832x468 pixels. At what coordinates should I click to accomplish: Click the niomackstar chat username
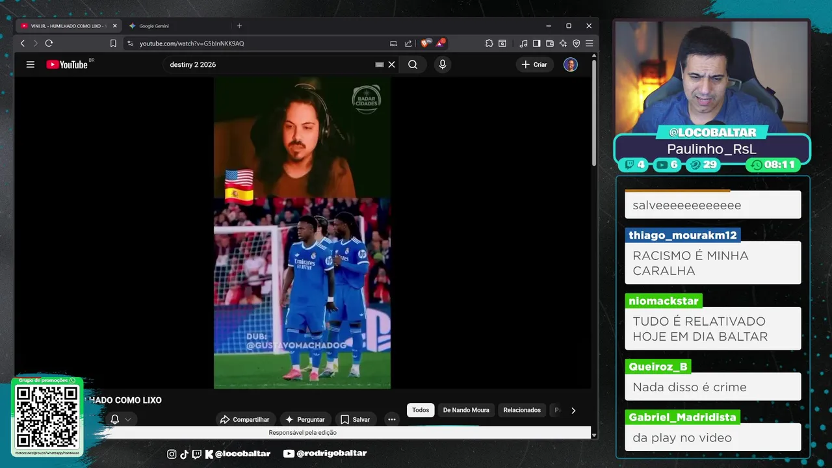coord(664,301)
